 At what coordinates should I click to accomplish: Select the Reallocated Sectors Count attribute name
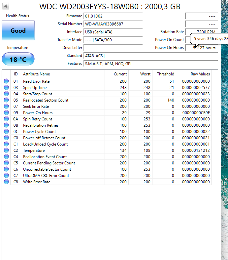(x=46, y=100)
